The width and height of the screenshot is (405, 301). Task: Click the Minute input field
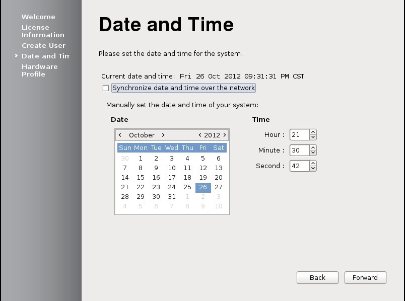[x=300, y=150]
